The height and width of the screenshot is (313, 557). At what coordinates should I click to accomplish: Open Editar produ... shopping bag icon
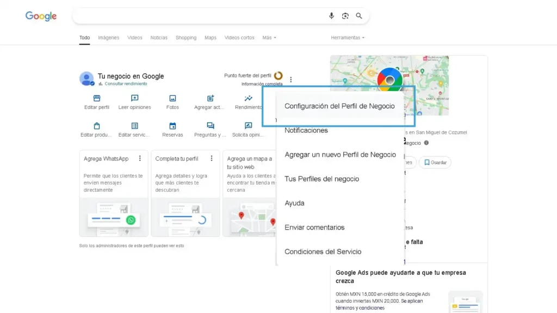tap(97, 126)
